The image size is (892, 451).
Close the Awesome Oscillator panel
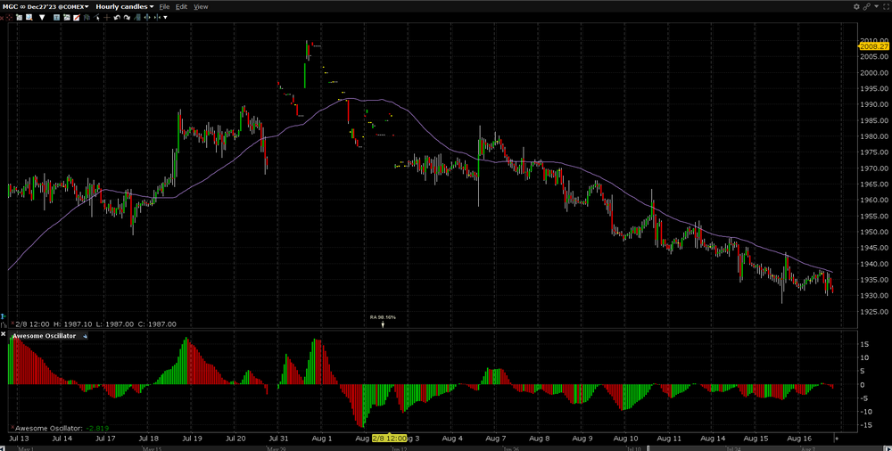tap(4, 336)
